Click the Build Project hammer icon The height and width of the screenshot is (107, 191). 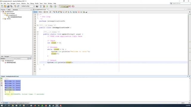[x=41, y=6]
